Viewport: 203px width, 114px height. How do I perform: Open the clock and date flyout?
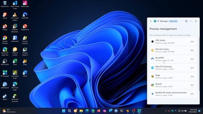click(x=193, y=111)
